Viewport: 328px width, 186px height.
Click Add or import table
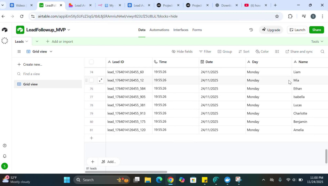[59, 41]
